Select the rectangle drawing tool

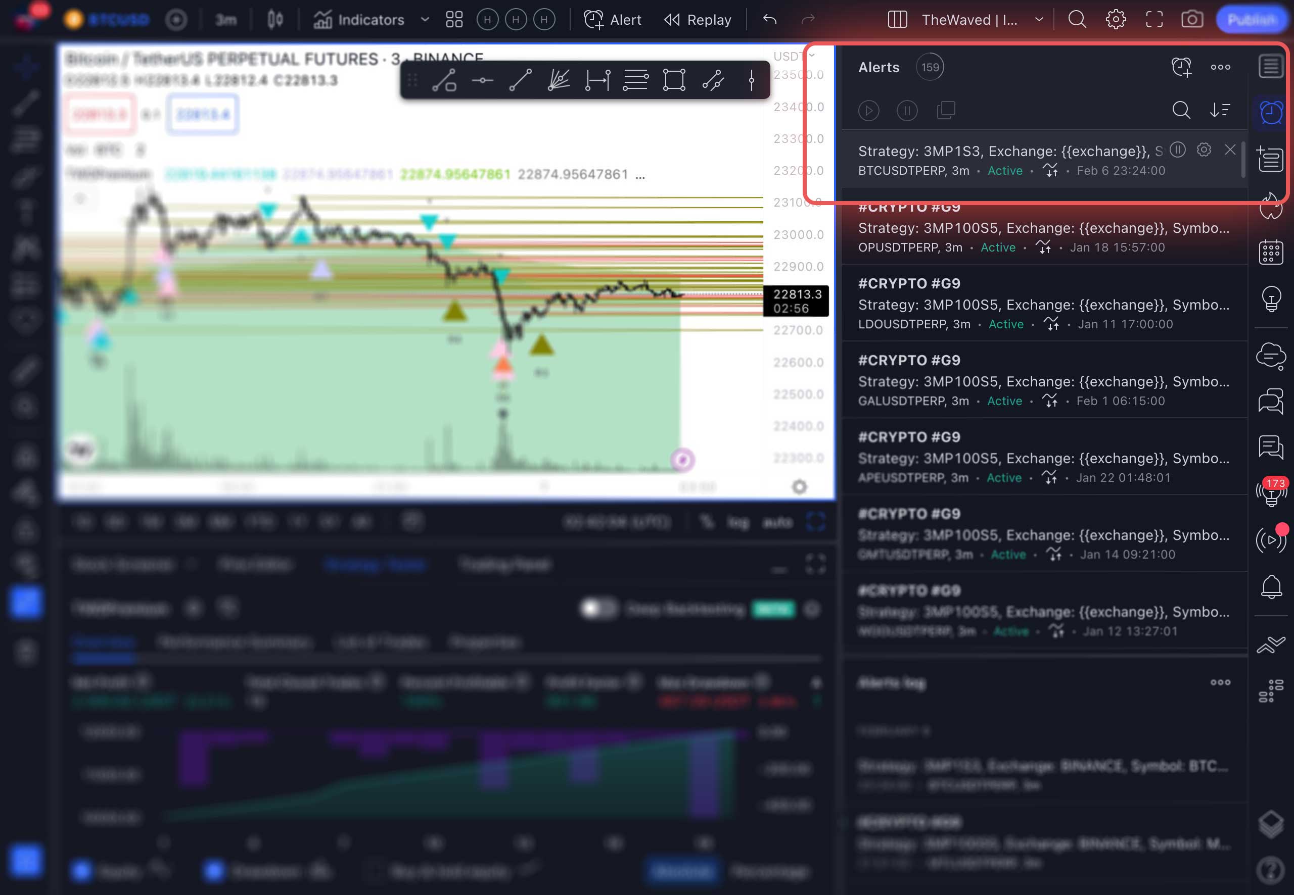[674, 81]
